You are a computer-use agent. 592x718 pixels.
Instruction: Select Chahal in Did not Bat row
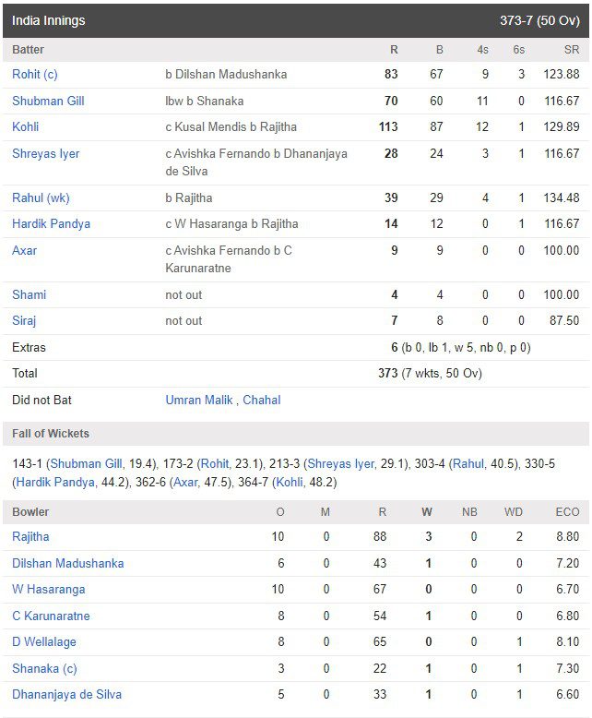[262, 400]
